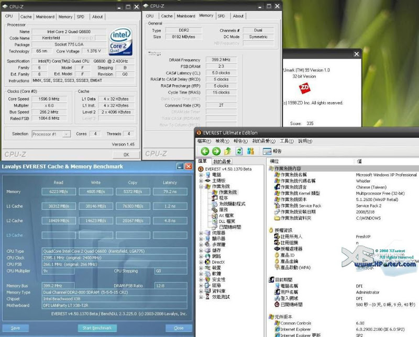This screenshot has height=337, width=419.
Task: Click the Up level arrow icon in EVEREST
Action: pyautogui.click(x=228, y=151)
